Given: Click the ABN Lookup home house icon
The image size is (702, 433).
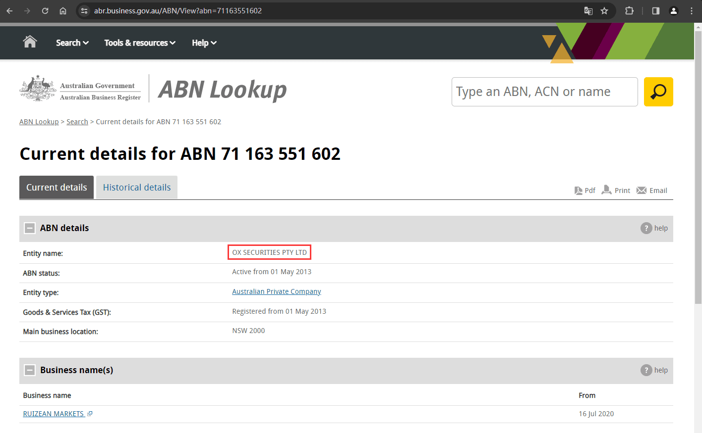Looking at the screenshot, I should (30, 42).
